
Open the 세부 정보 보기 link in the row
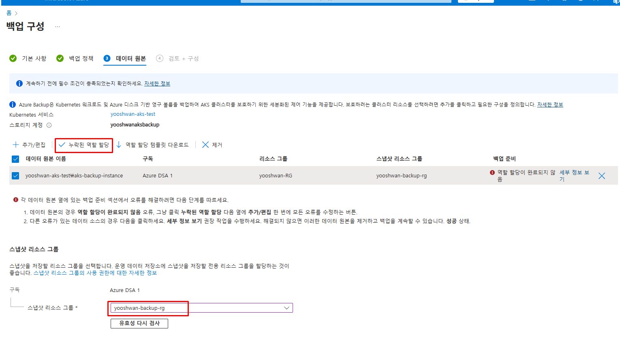(x=574, y=176)
